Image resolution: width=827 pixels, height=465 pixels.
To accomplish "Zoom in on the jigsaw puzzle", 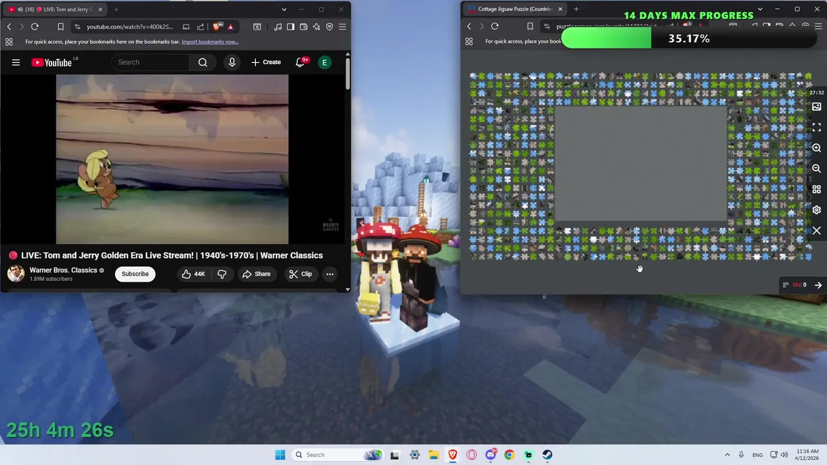I will (x=817, y=148).
